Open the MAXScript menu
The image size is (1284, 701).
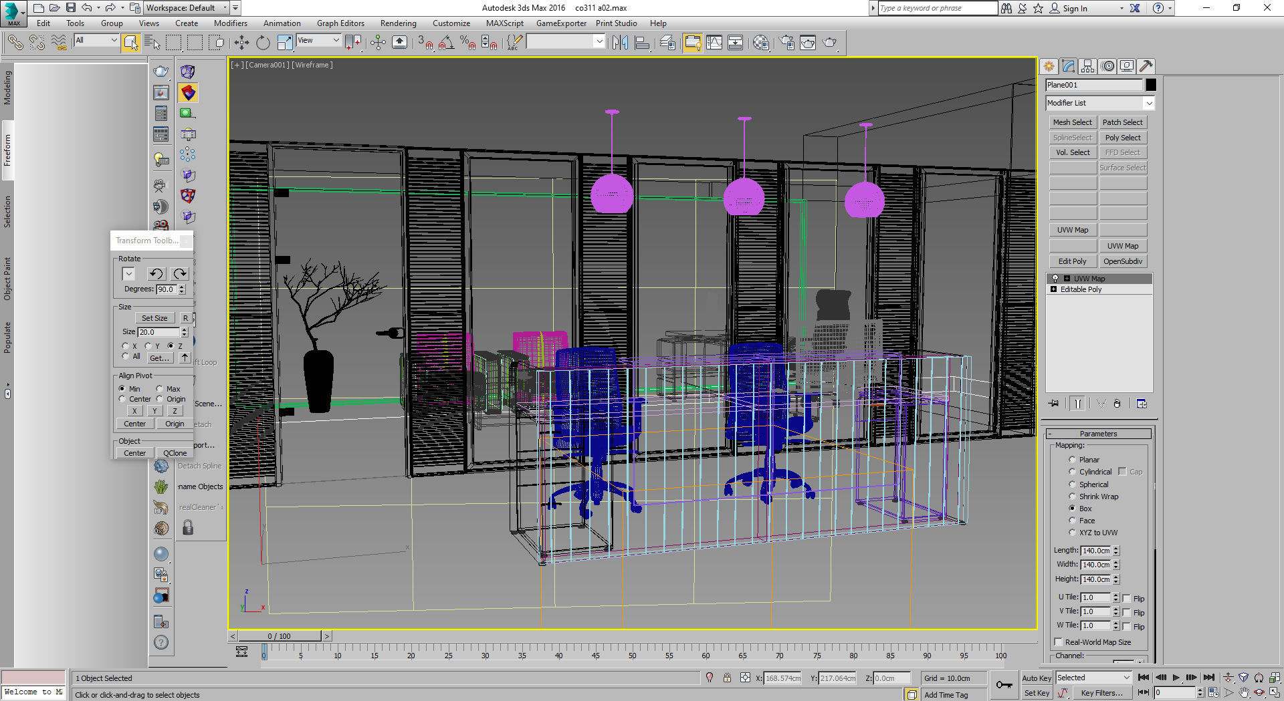point(504,23)
